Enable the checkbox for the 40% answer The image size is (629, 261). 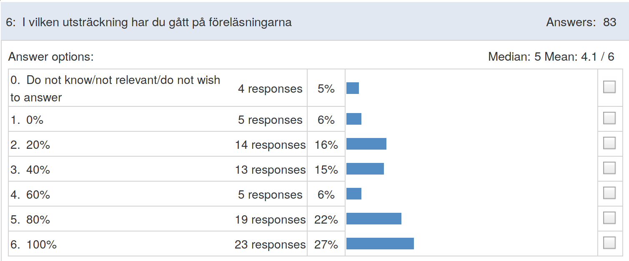609,168
